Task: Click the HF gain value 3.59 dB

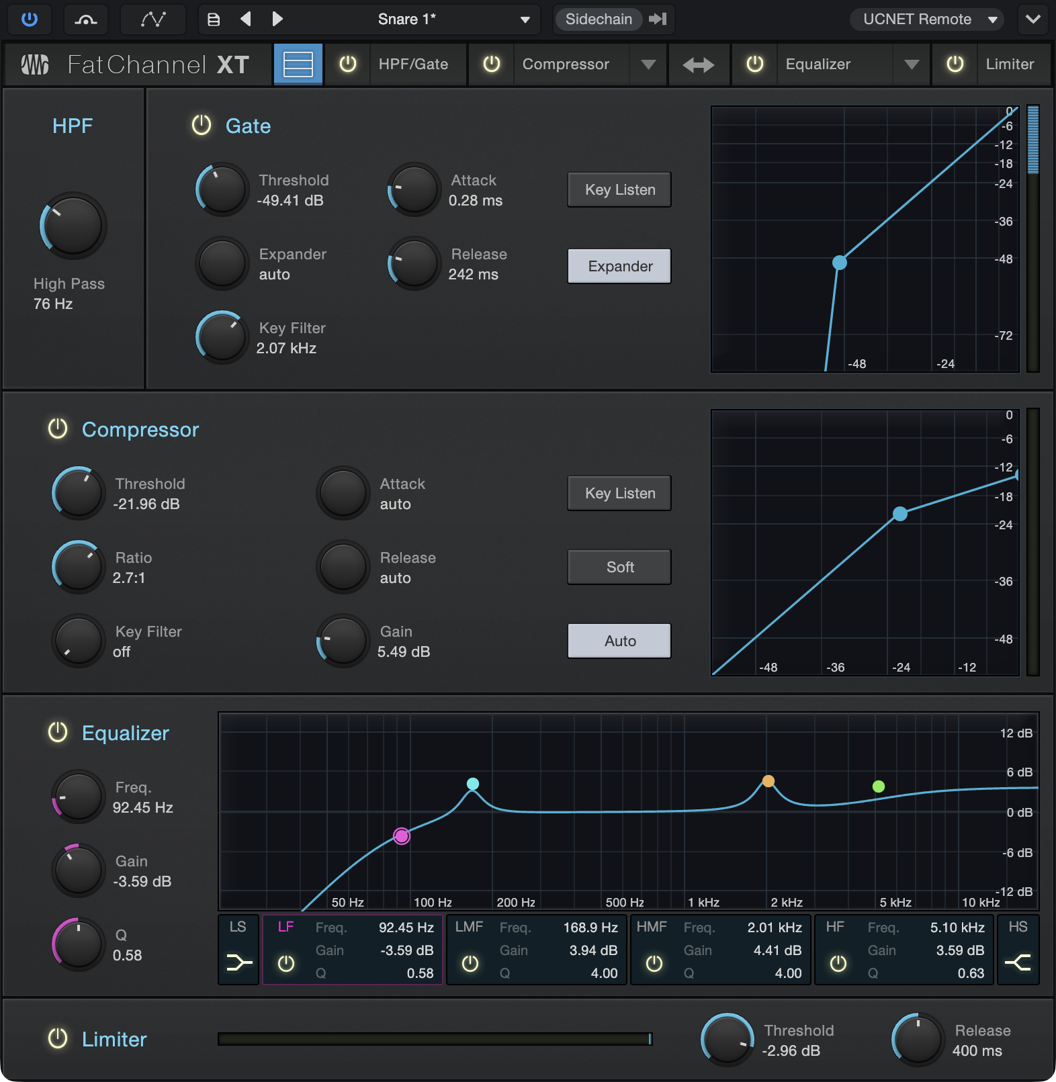Action: (960, 950)
